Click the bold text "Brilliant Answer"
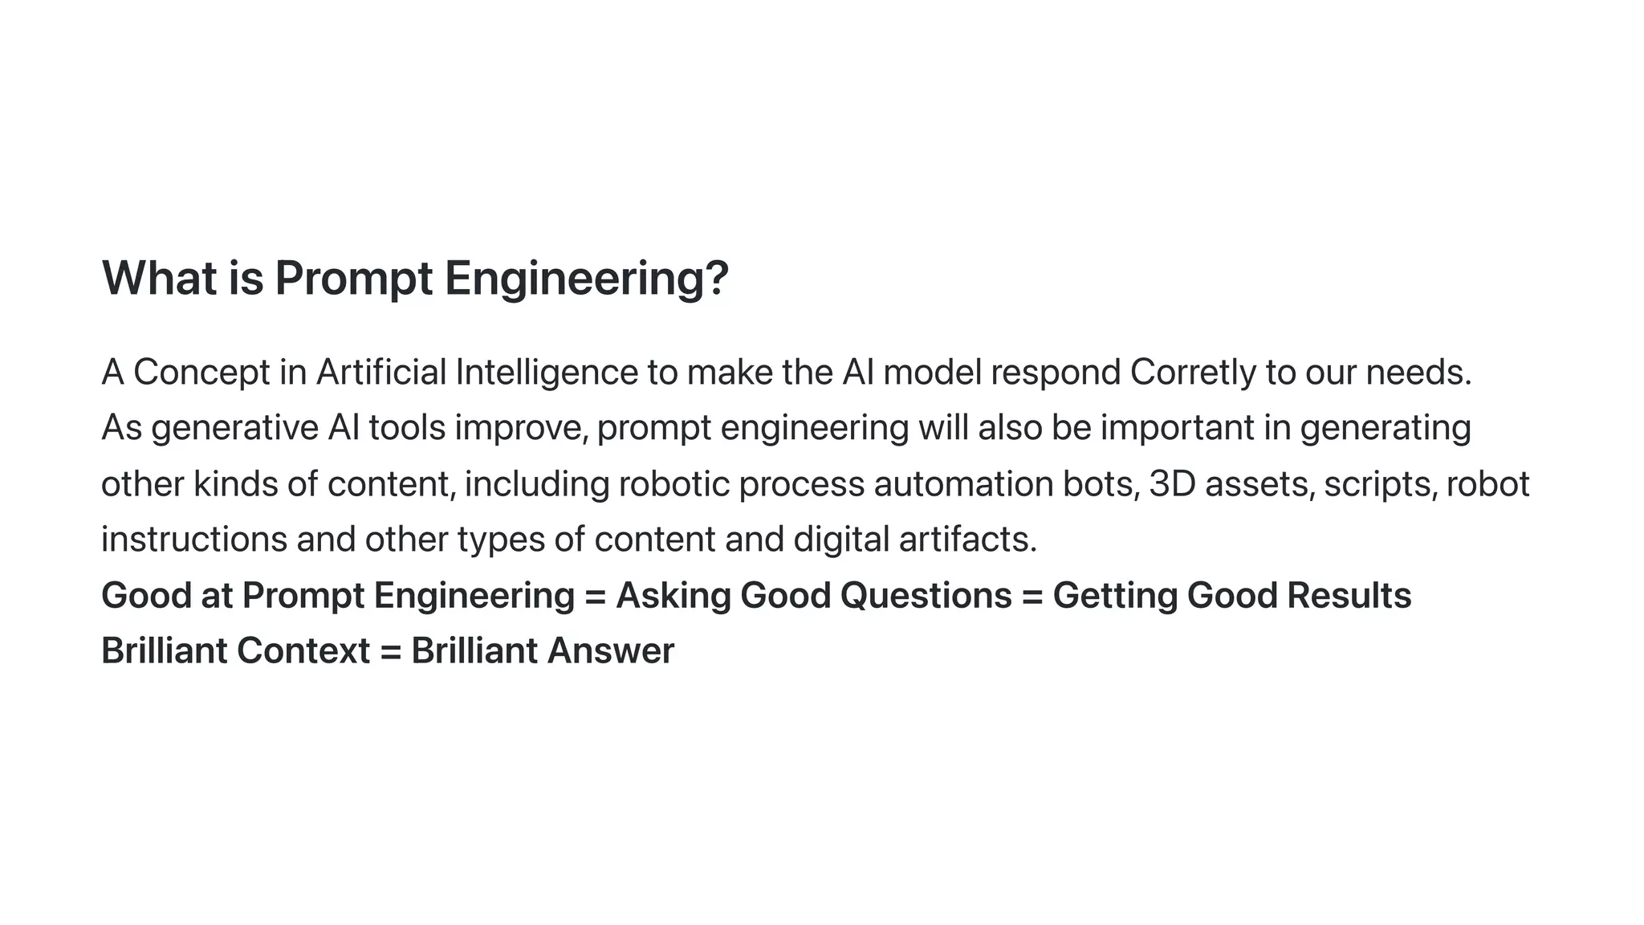1644x925 pixels. click(543, 650)
